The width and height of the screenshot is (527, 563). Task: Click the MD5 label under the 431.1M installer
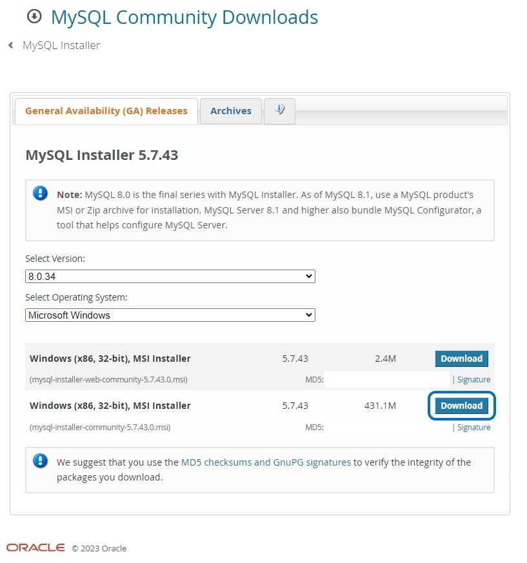314,428
